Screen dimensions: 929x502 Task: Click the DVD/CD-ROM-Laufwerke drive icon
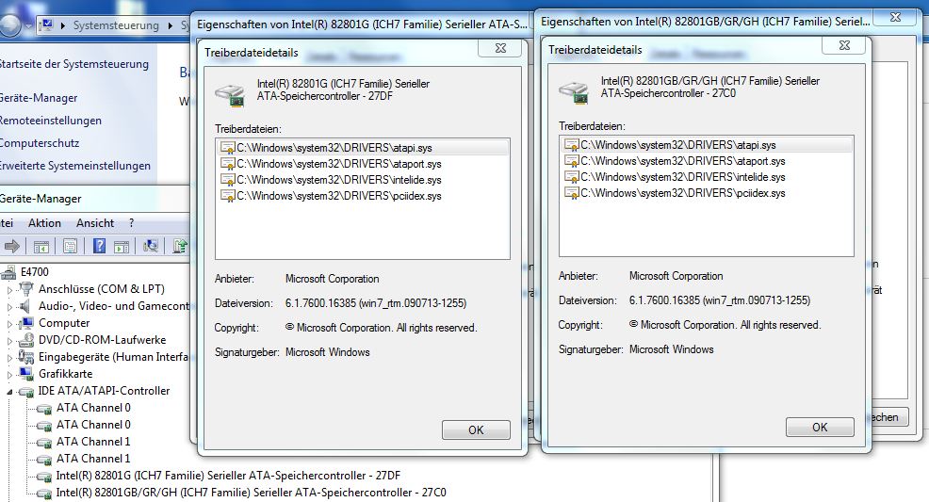coord(26,340)
